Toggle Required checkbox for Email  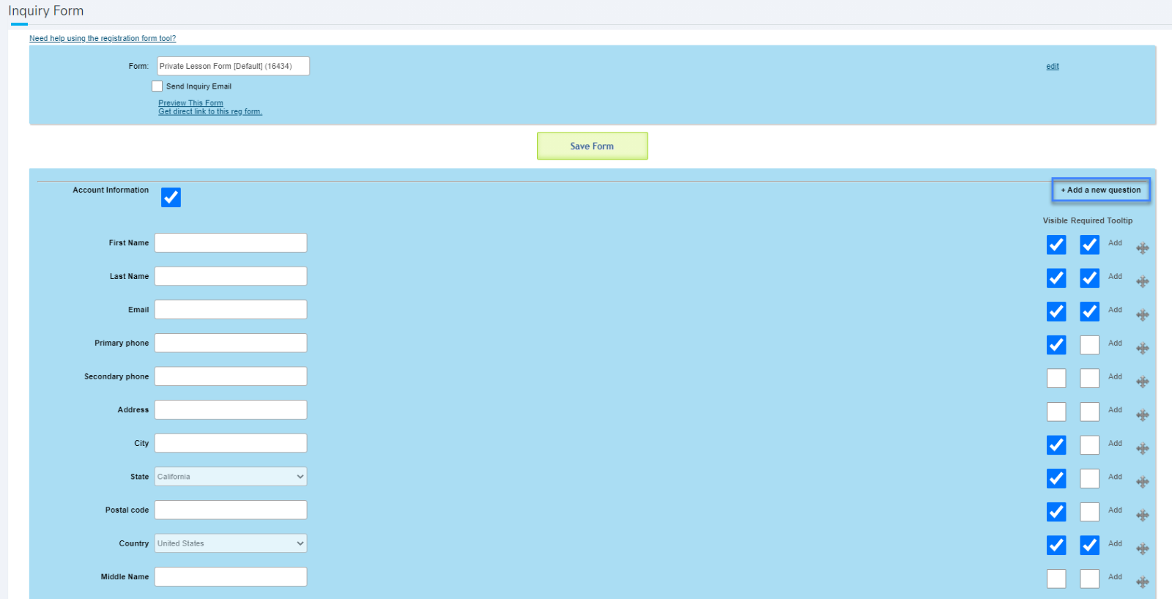1090,311
